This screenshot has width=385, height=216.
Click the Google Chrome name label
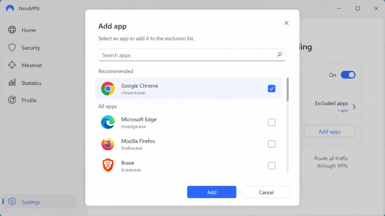140,86
